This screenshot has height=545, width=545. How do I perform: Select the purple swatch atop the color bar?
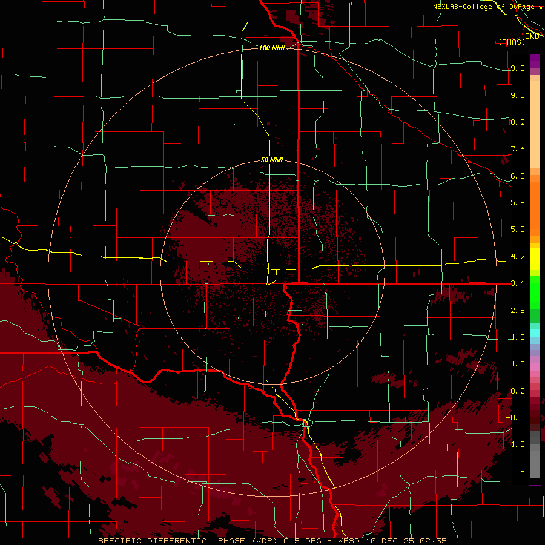535,61
